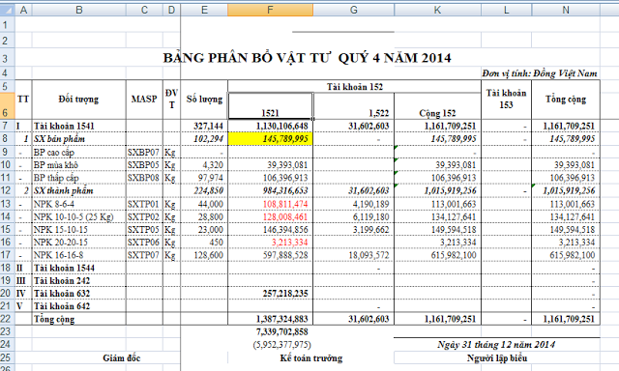Click Người lập biểu label
This screenshot has width=619, height=371.
coord(496,357)
